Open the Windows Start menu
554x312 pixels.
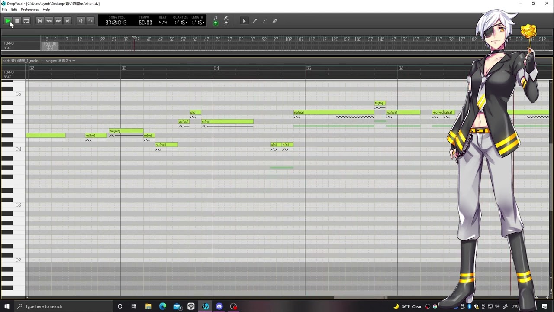pos(6,306)
